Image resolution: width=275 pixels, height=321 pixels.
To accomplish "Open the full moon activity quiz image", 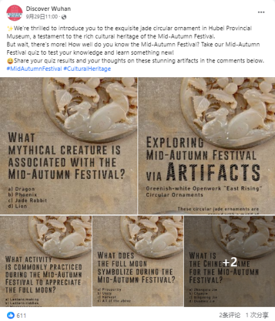I will [46, 261].
